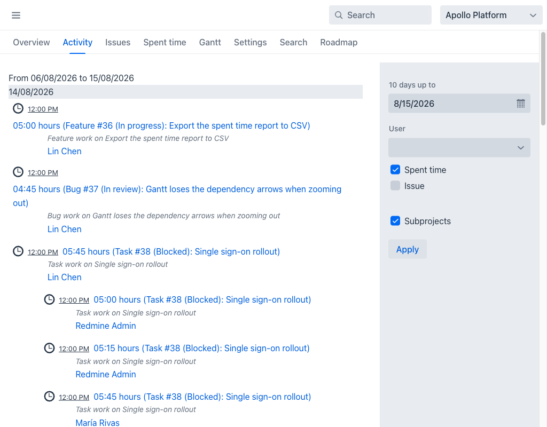Click clock icon beside María Rivas entry
547x427 pixels.
[49, 397]
